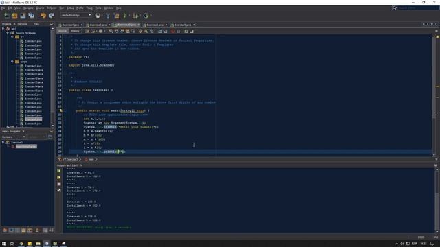The height and width of the screenshot is (247, 440).
Task: Click the Projects tree vertical scrollbar
Action: point(52,77)
